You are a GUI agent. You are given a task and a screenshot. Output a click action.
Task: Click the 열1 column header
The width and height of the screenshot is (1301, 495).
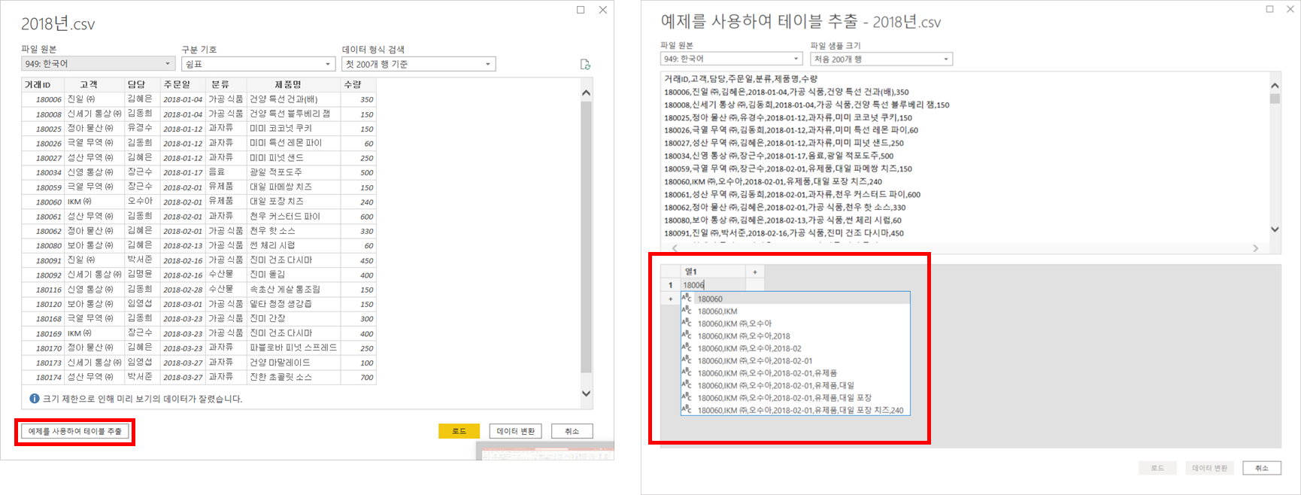[713, 272]
